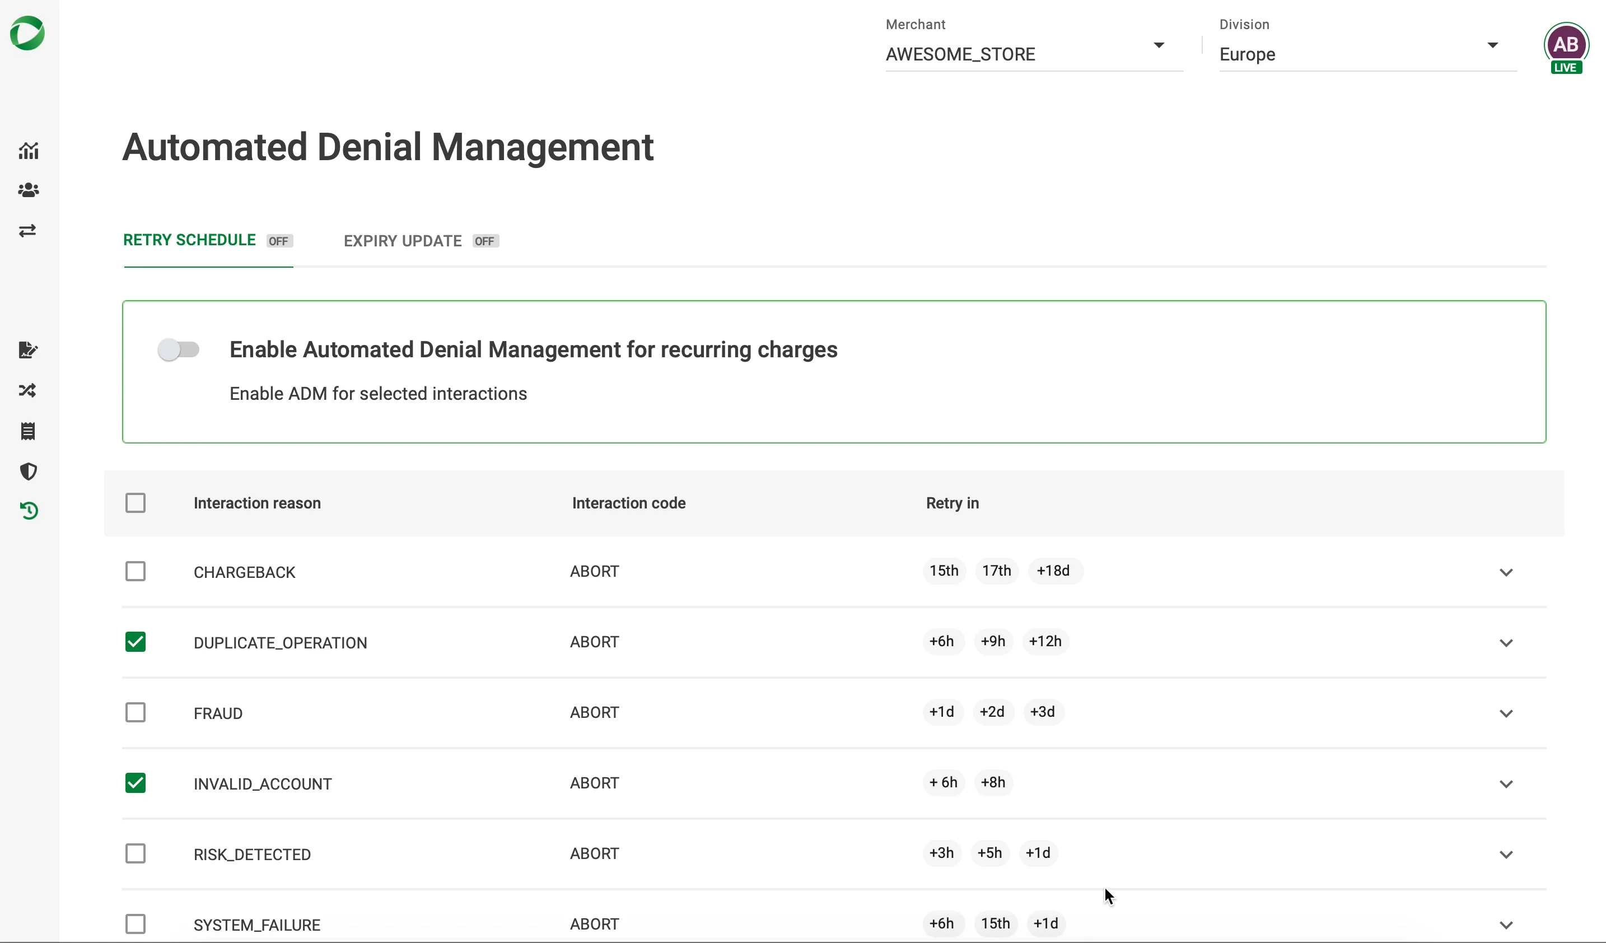Click the report editing sidebar icon
The width and height of the screenshot is (1606, 943).
(28, 350)
